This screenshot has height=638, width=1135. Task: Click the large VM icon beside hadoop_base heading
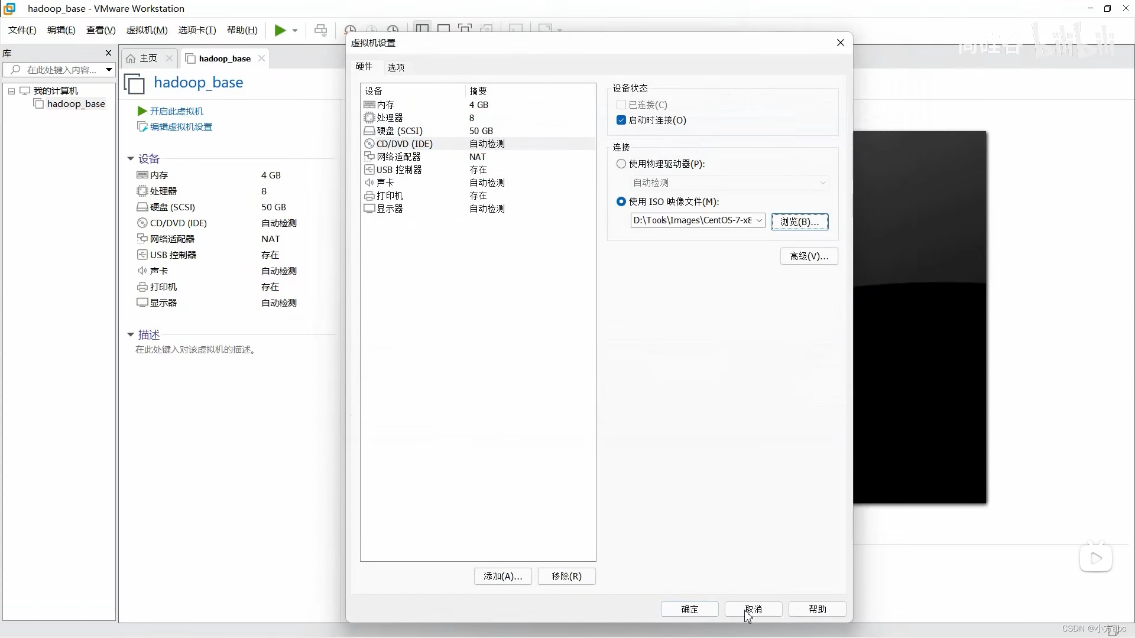pos(134,83)
